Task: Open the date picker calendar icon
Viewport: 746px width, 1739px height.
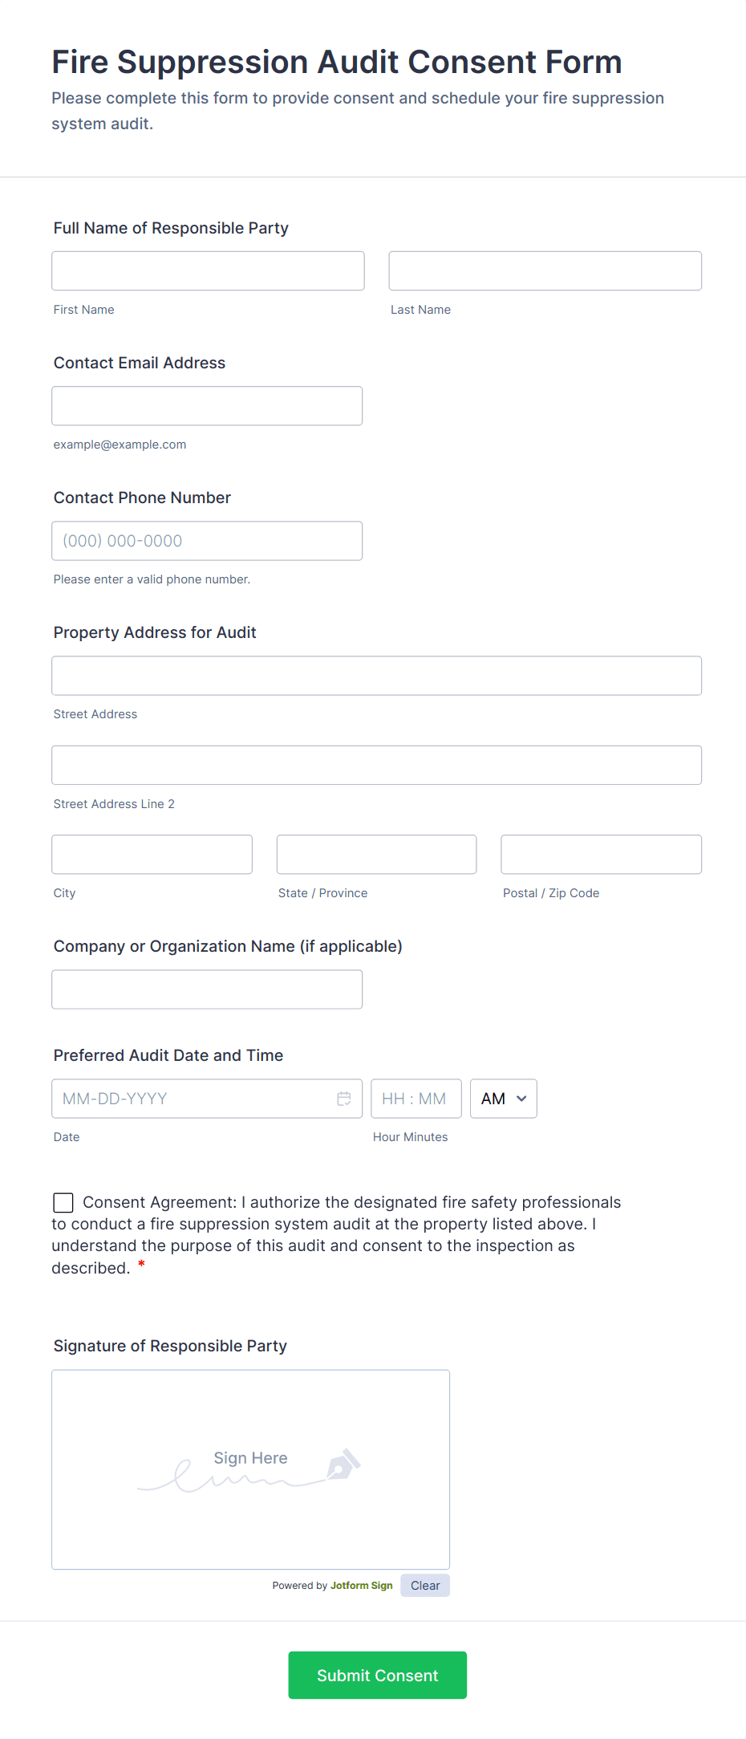Action: point(344,1099)
